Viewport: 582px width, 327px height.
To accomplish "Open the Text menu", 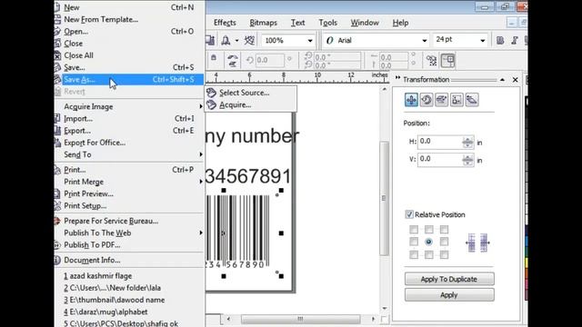I will tap(297, 23).
